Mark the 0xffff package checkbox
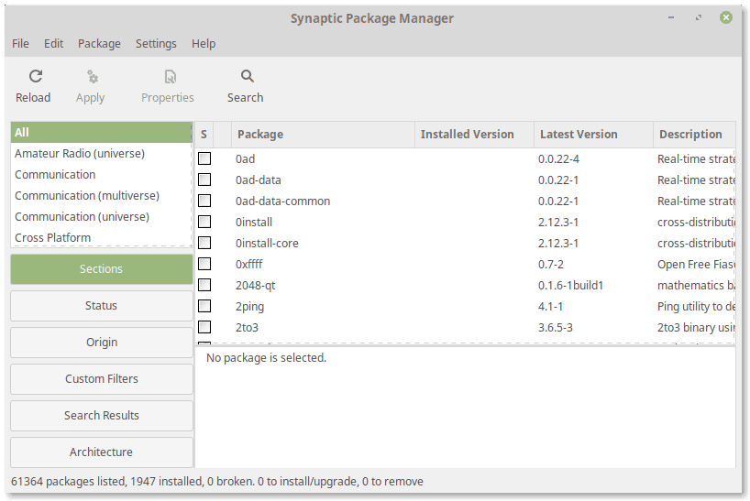 [x=204, y=264]
